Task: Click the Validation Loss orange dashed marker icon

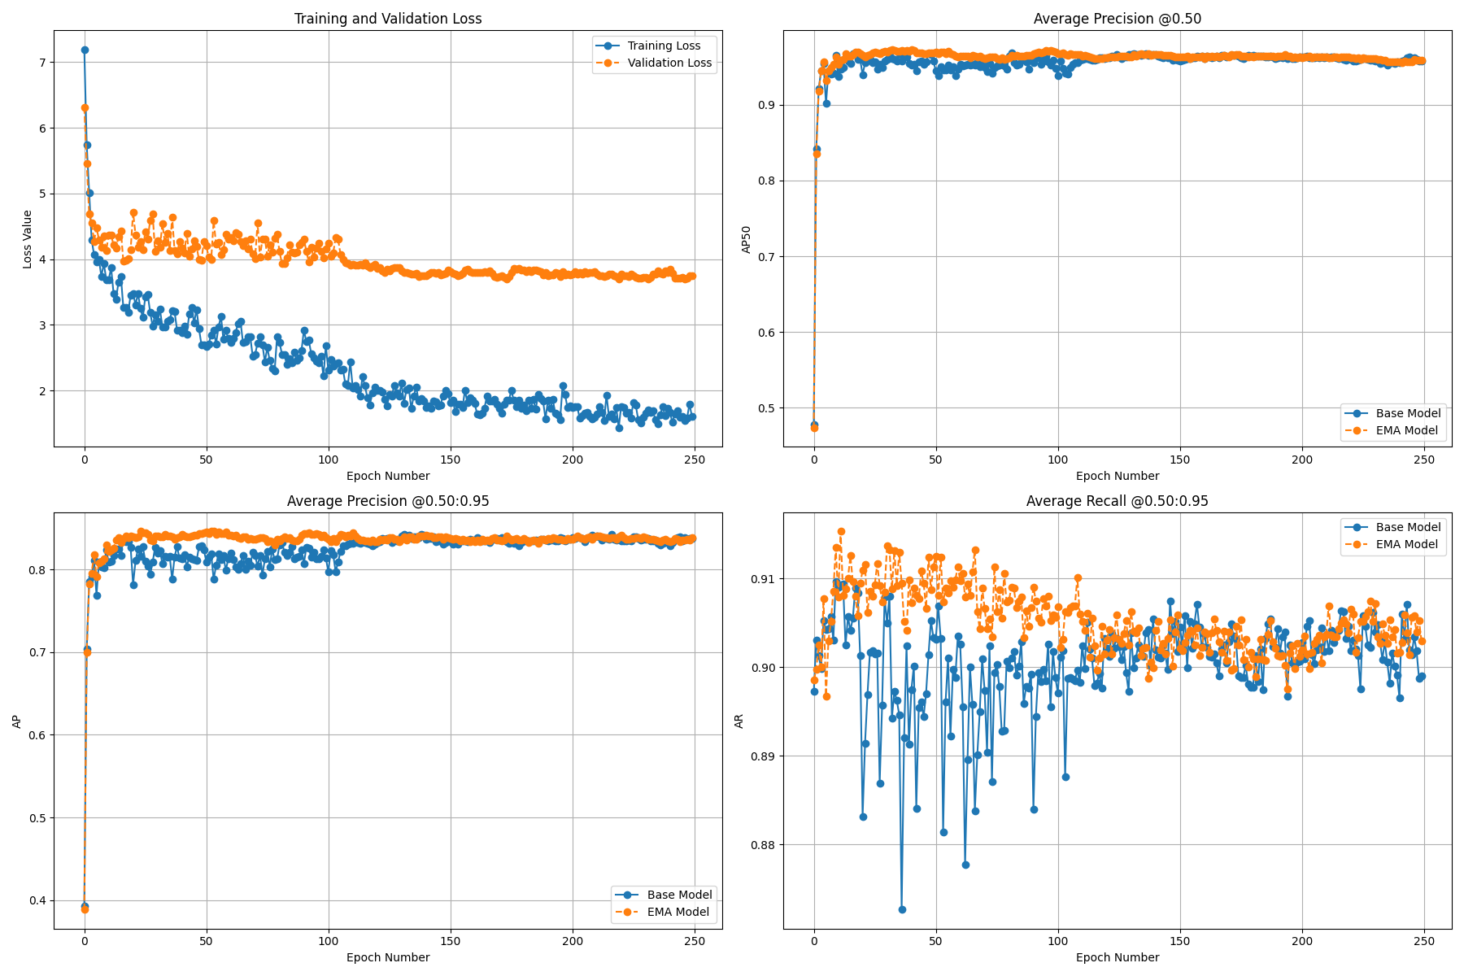Action: pos(609,62)
